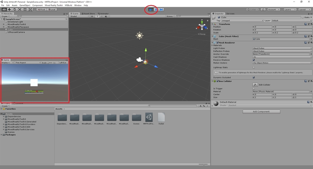Image resolution: width=313 pixels, height=169 pixels.
Task: Open the Mixed Reality Toolkit menu
Action: (53, 5)
